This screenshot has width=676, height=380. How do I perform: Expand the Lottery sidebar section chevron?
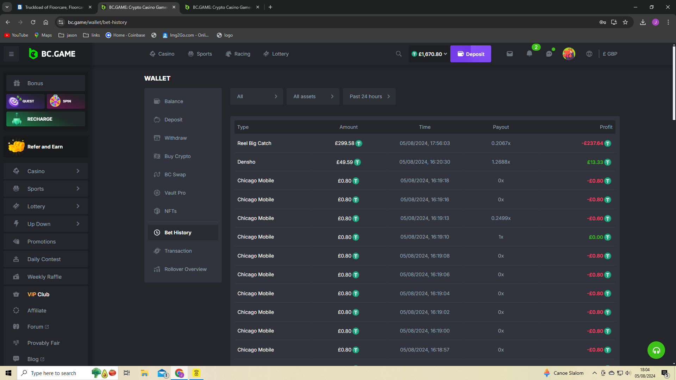(x=78, y=206)
